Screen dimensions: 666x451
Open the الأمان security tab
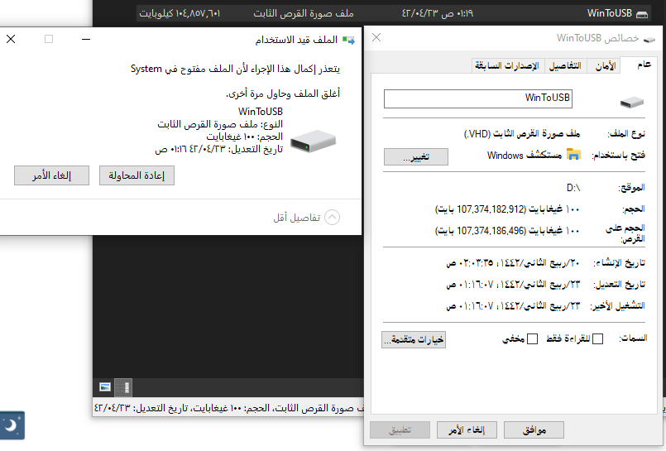[x=606, y=66]
